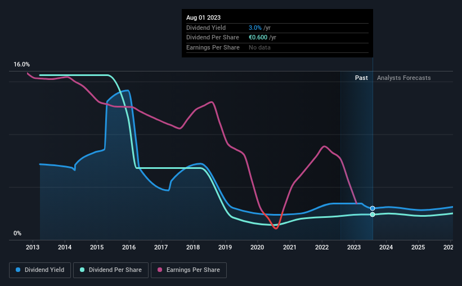Click the tooltip Dividend Yield row label
This screenshot has height=286, width=462.
click(206, 28)
